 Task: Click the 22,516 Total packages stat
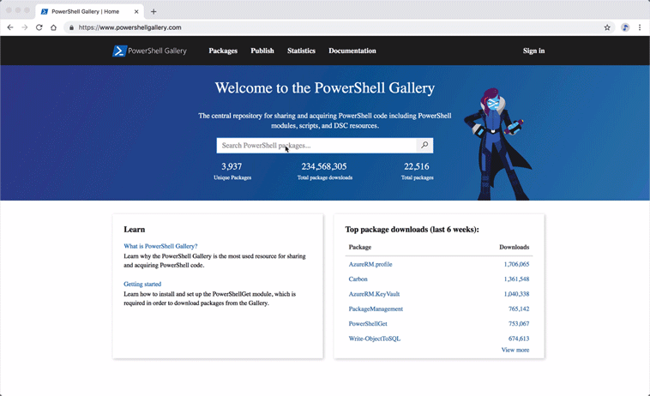point(417,171)
